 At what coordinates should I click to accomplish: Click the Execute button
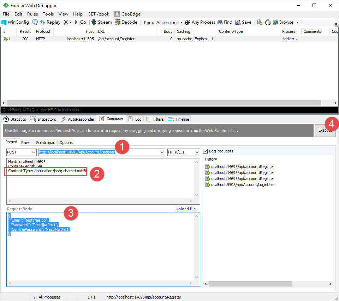[325, 131]
